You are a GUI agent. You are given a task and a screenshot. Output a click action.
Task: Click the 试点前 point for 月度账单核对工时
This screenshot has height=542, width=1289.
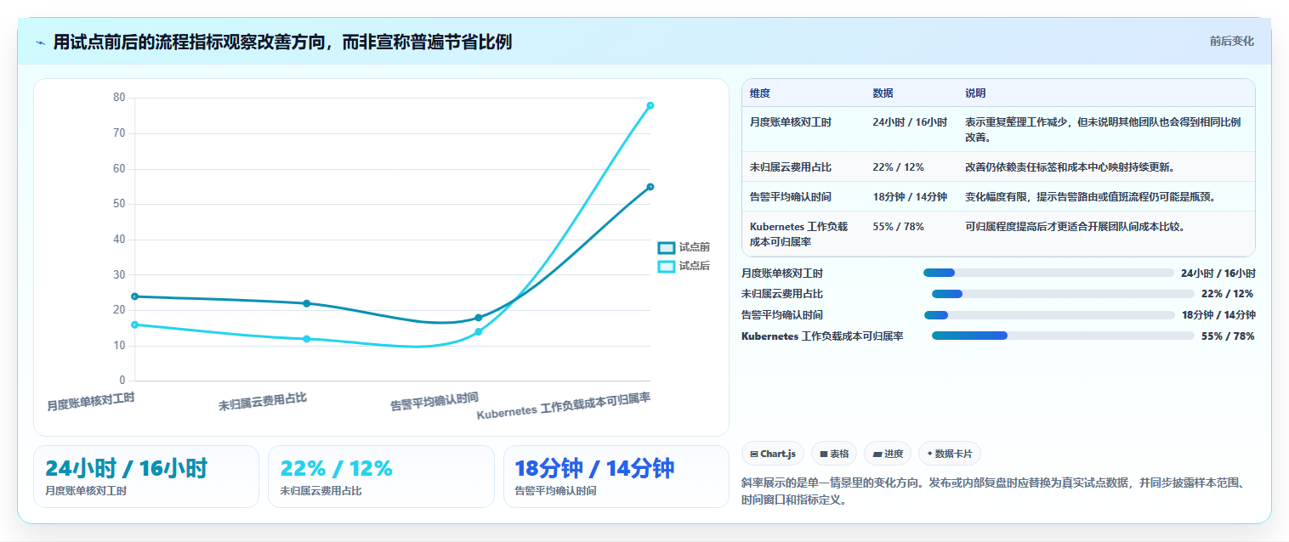pos(134,296)
